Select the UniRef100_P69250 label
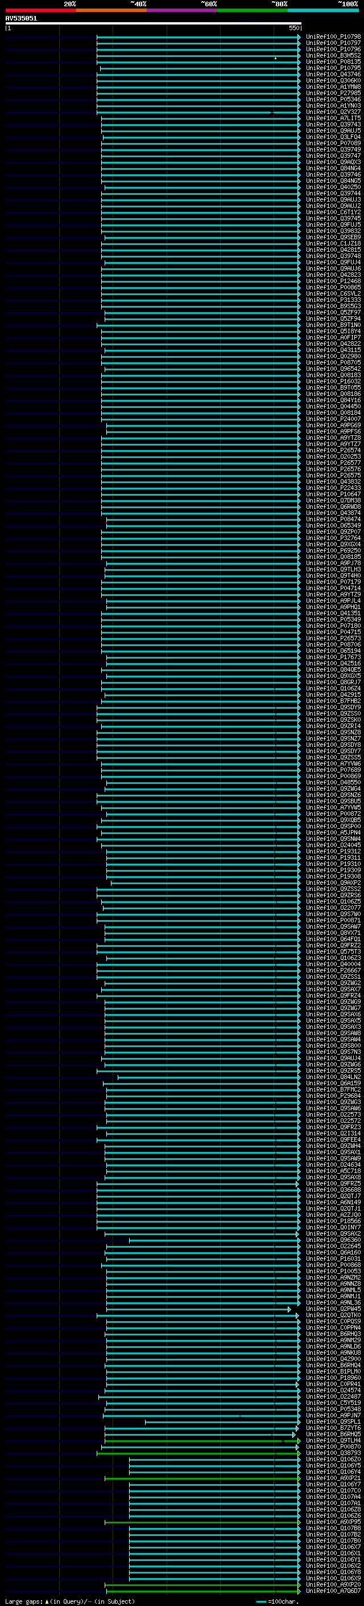The height and width of the screenshot is (1606, 364). [333, 550]
